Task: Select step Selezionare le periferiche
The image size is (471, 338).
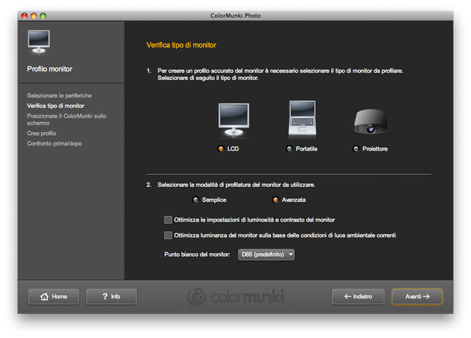Action: click(59, 96)
